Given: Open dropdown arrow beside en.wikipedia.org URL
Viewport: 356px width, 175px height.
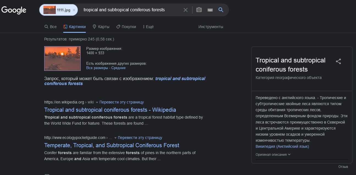Looking at the screenshot, I should 97,102.
